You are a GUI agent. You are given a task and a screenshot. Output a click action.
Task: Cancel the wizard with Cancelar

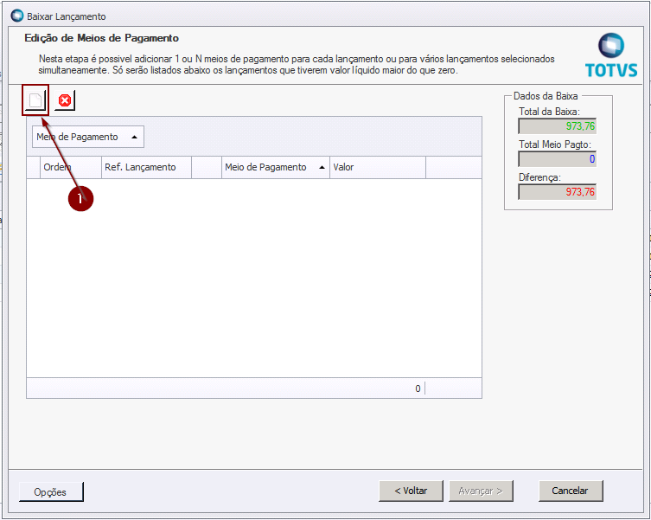pyautogui.click(x=570, y=491)
